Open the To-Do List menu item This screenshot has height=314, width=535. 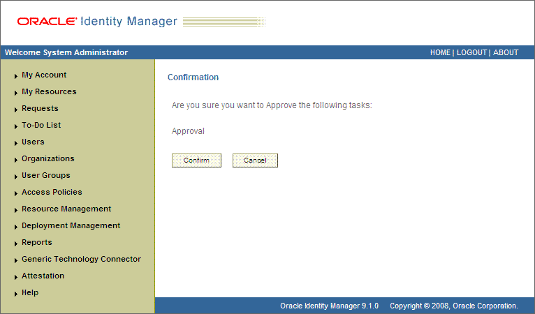41,125
